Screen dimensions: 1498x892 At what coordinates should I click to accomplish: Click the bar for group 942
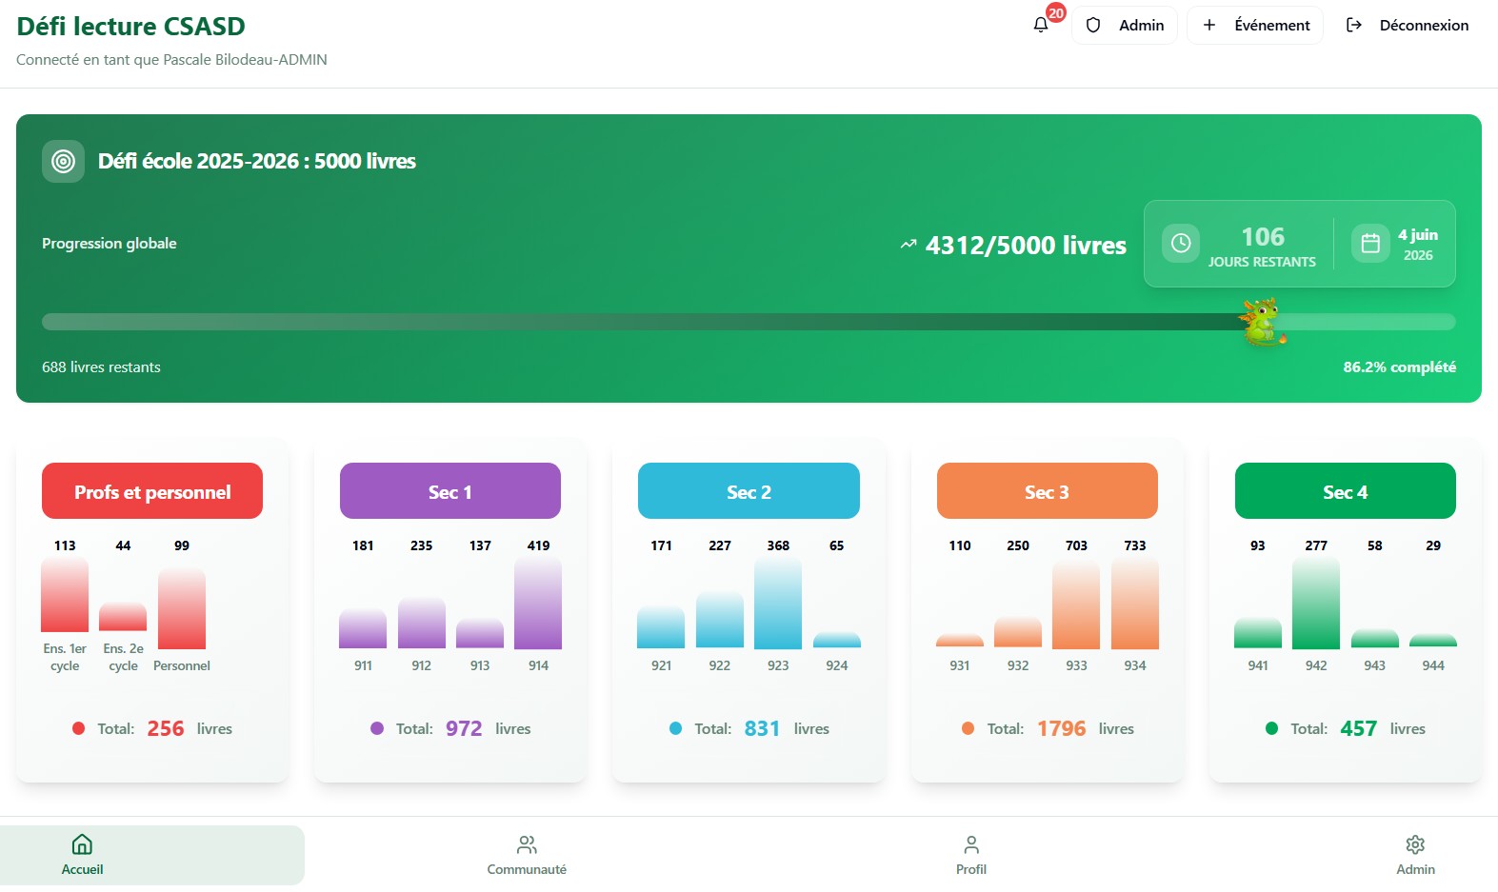pos(1316,604)
